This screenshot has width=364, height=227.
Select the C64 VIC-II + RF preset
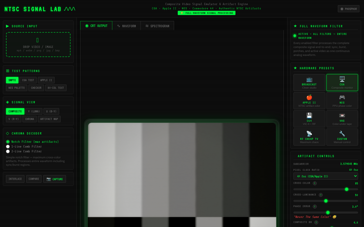click(x=309, y=119)
